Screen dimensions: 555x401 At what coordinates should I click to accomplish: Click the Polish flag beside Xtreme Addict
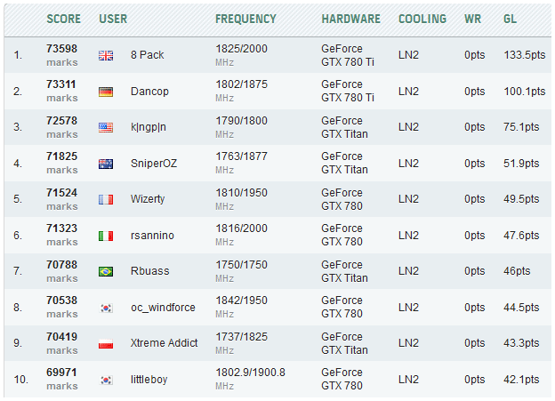(106, 344)
